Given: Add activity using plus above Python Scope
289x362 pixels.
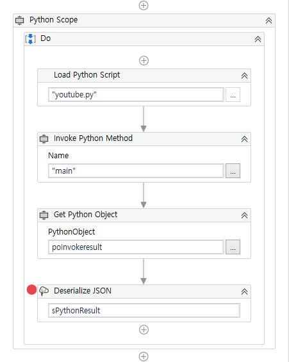Looking at the screenshot, I should [144, 5].
